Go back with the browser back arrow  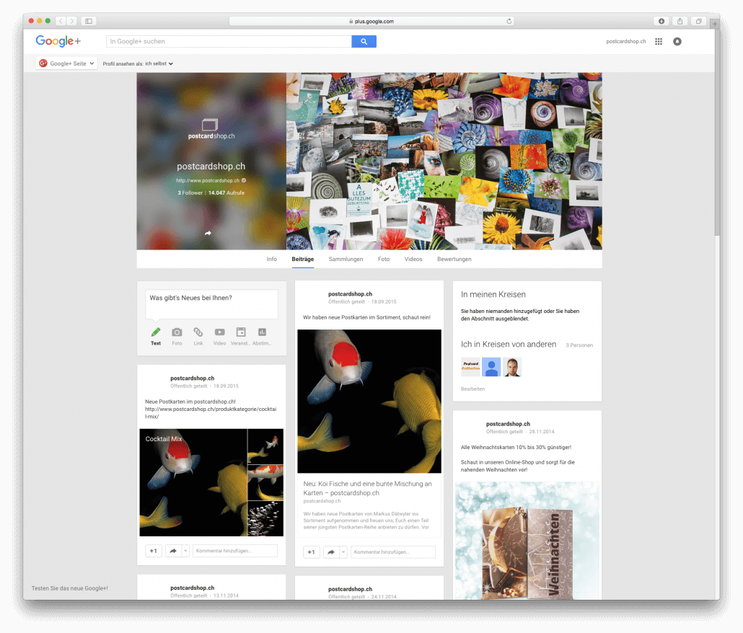[61, 21]
